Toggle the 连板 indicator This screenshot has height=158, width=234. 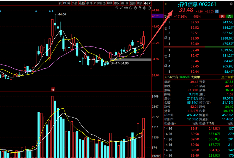tap(82, 3)
